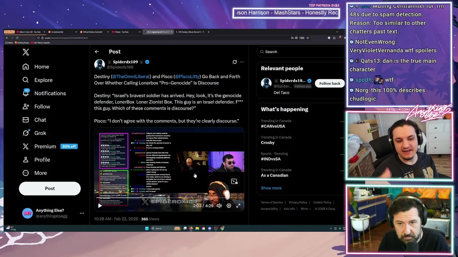
Task: Bookmark this page with star icon
Action: coord(307,38)
